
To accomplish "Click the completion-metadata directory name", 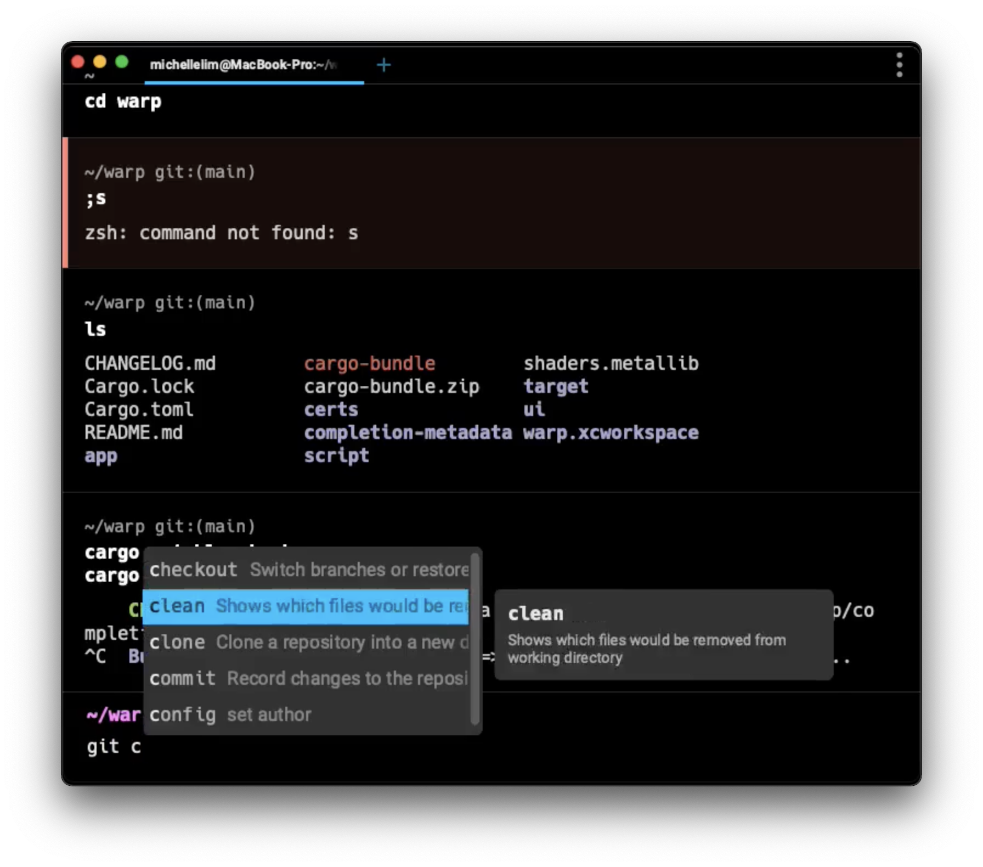I will click(408, 433).
